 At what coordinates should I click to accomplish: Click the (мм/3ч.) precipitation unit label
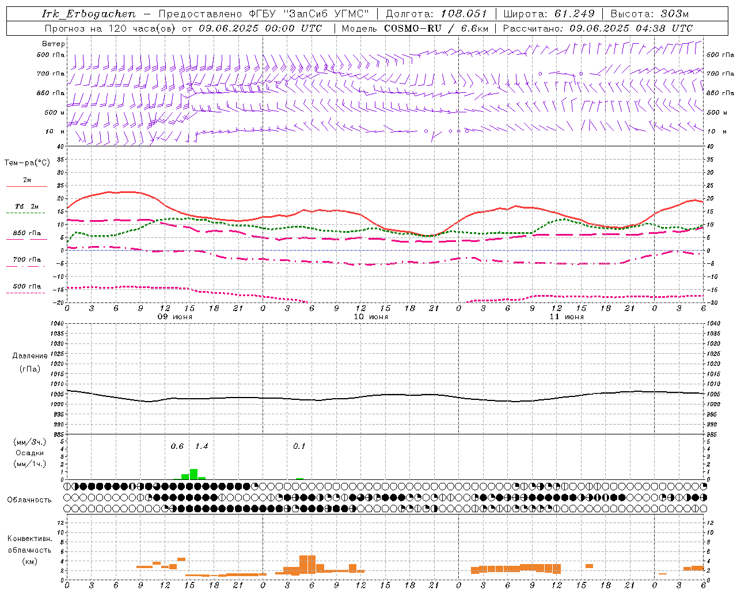point(29,442)
